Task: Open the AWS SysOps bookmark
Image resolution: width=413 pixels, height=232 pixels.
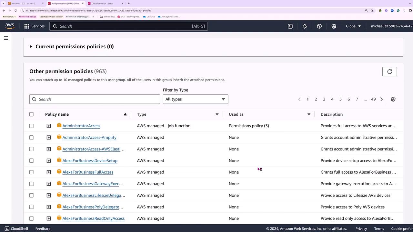Action: click(x=169, y=17)
